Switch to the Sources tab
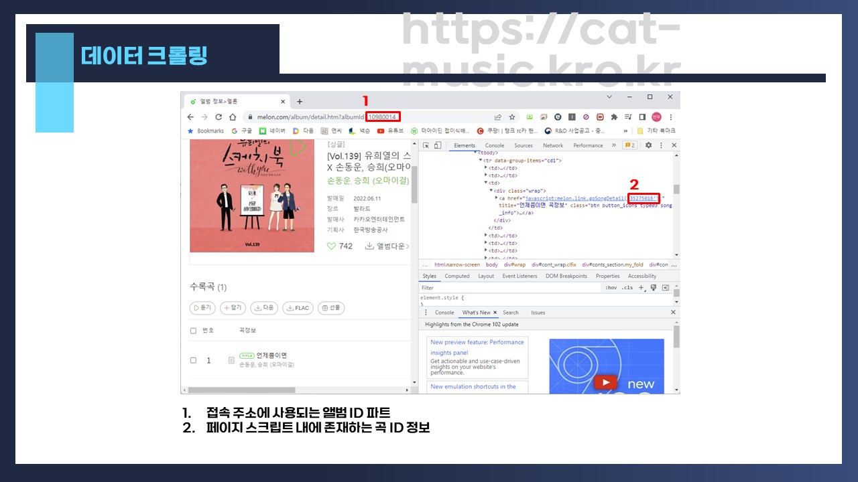This screenshot has width=858, height=482. pyautogui.click(x=524, y=145)
